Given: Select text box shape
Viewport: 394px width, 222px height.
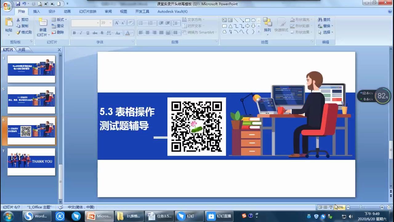Looking at the screenshot, I should (x=224, y=20).
